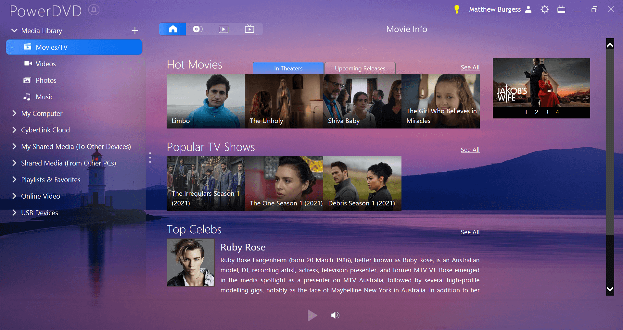Open the settings gear icon
The image size is (623, 330).
tap(545, 9)
